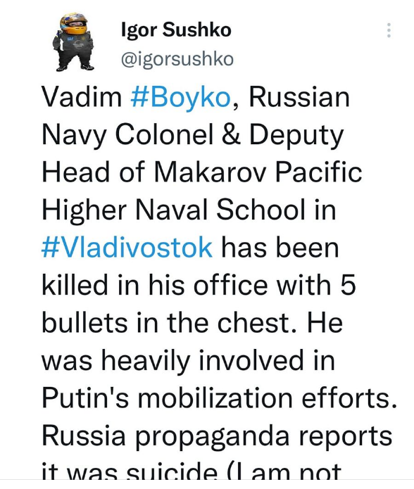Click the phrase Higher Naval School in
Screen dimensions: 414x489
tap(189, 210)
